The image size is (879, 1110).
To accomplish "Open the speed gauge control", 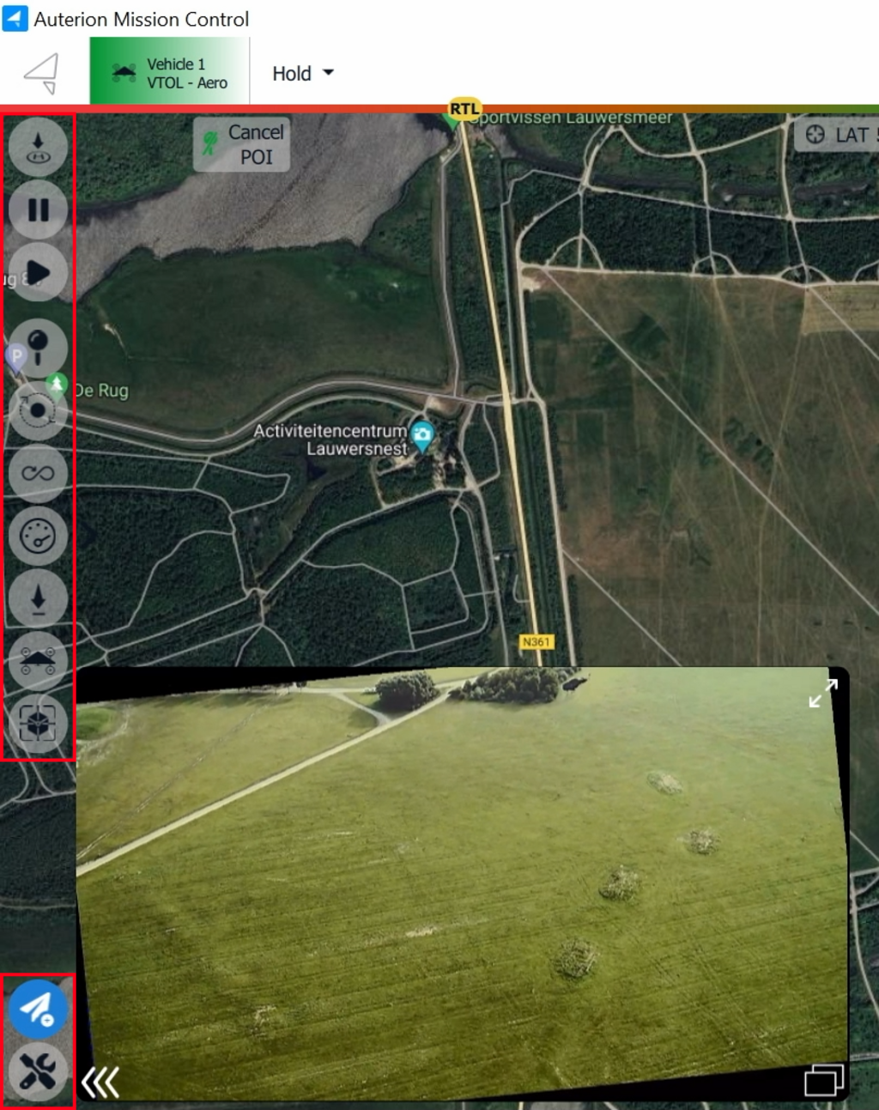I will point(38,536).
